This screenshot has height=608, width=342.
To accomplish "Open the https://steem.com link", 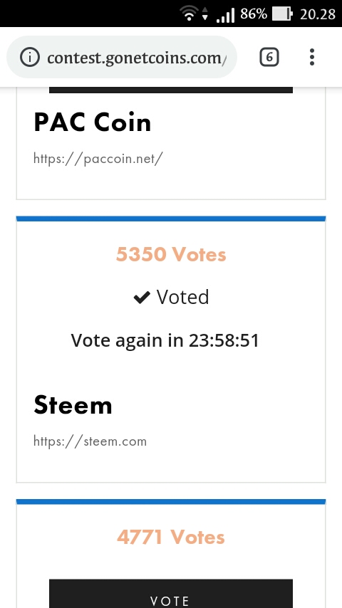I will coord(90,441).
